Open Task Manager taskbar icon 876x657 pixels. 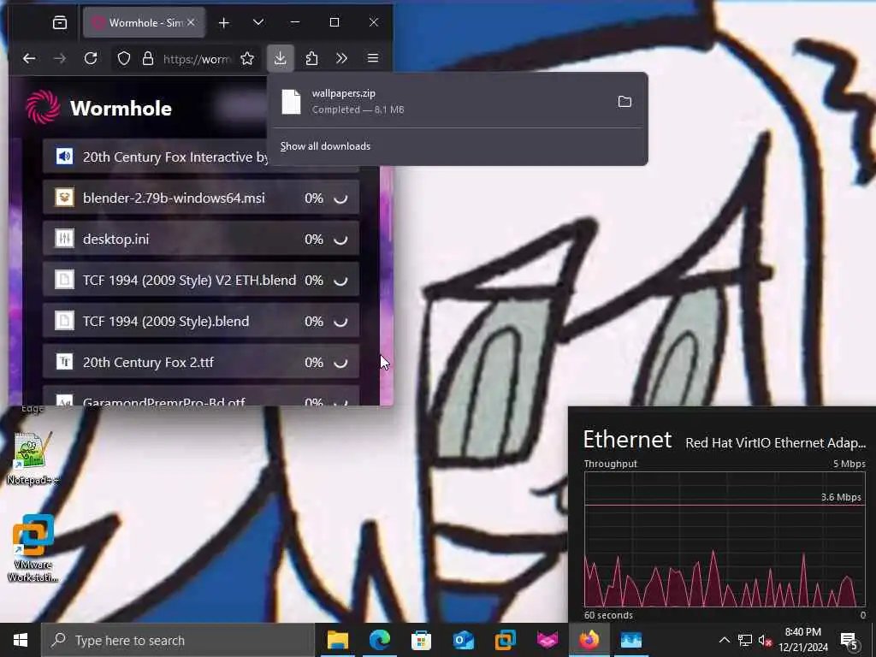coord(630,640)
